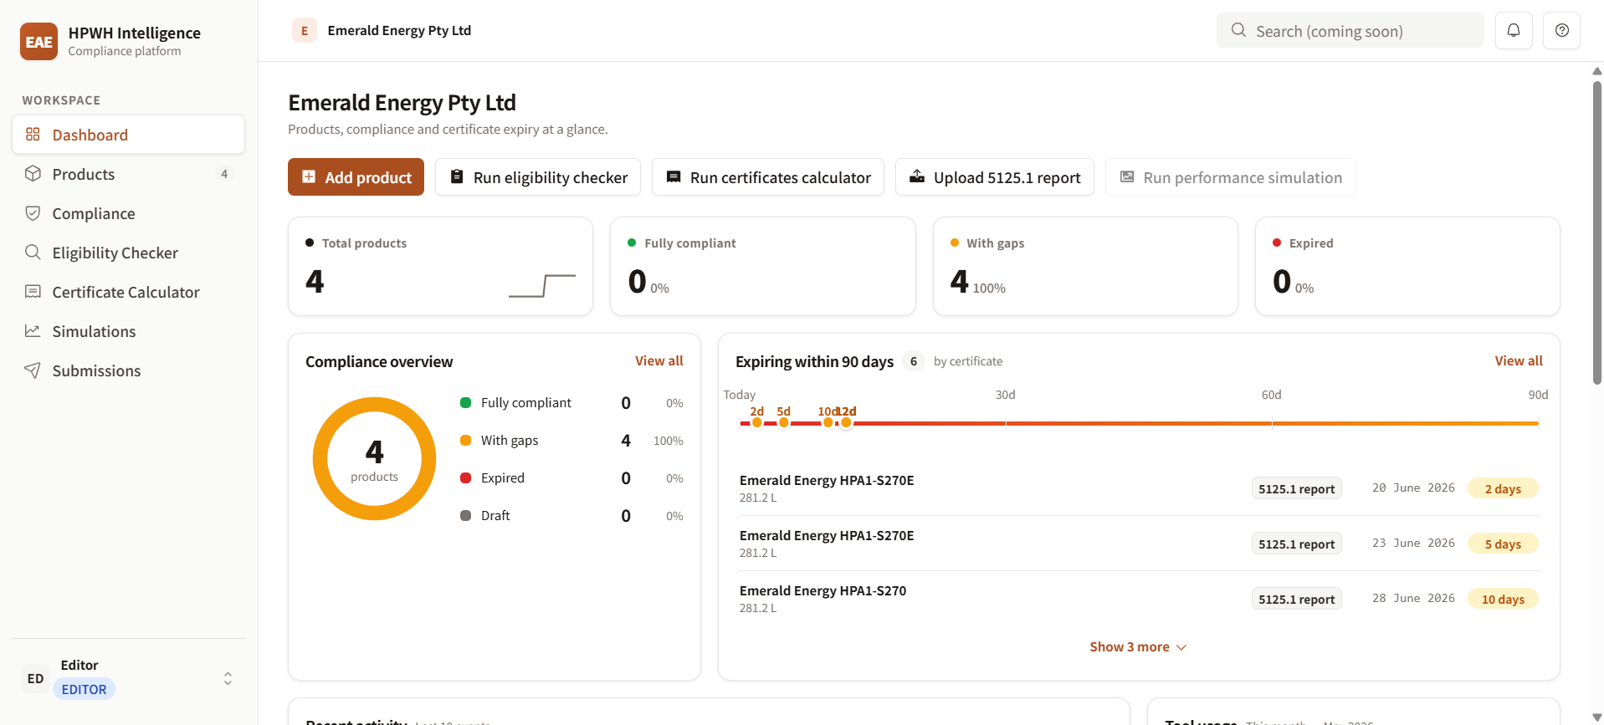Click the green Fully compliant legend dot

point(465,402)
